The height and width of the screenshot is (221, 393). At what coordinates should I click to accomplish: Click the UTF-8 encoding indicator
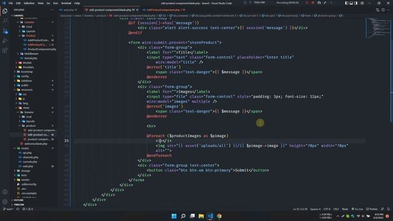(x=327, y=209)
